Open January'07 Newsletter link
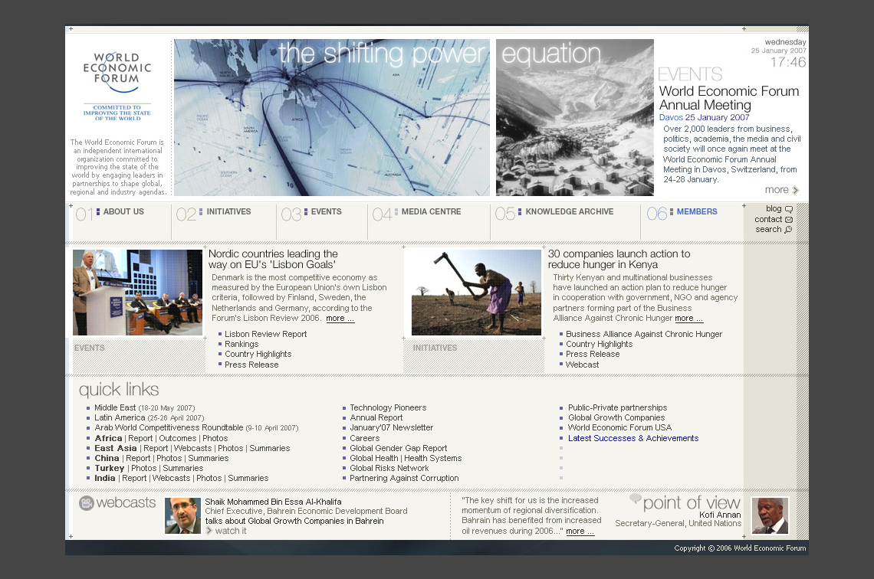874x579 pixels. (x=391, y=427)
